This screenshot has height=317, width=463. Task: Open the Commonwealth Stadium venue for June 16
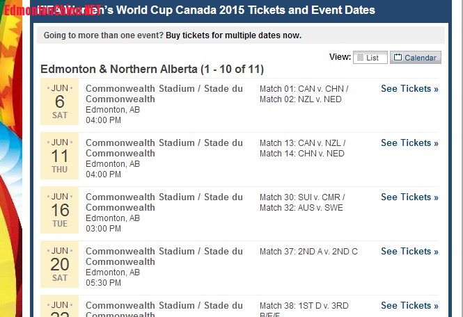click(x=164, y=202)
